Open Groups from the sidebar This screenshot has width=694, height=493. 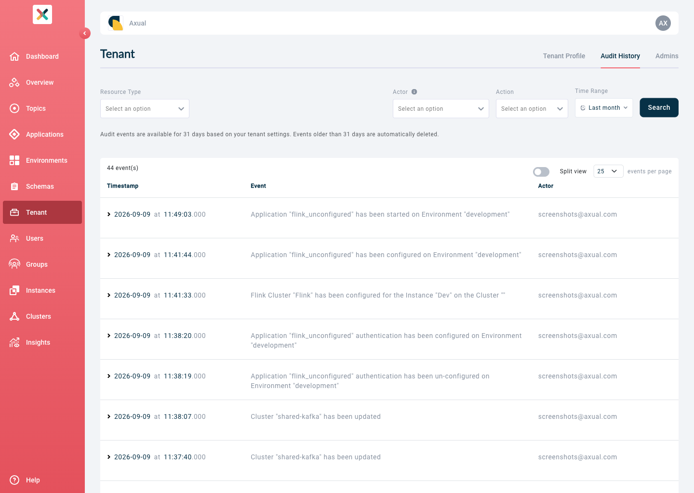[42, 264]
